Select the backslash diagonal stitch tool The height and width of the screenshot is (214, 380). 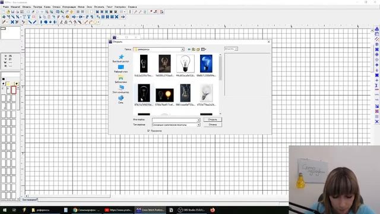pos(30,22)
